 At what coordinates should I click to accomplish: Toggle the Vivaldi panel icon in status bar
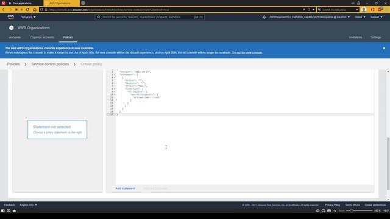click(2, 210)
